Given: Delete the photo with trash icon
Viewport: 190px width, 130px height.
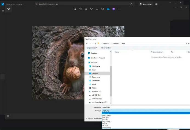Looking at the screenshot, I should [x=86, y=9].
